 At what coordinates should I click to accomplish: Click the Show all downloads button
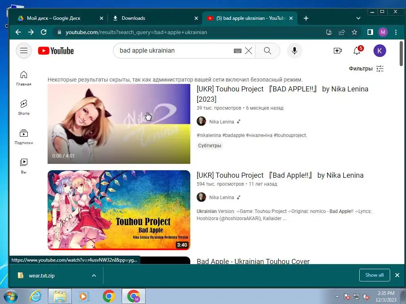point(374,275)
